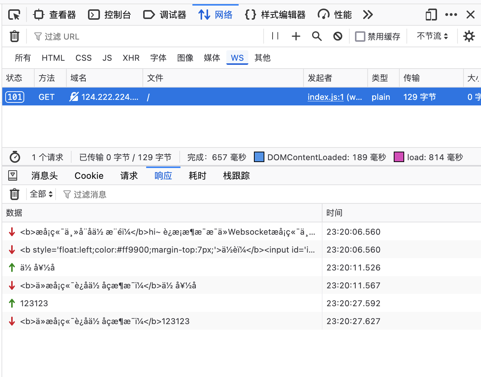Toggle the details pane collapse button
Viewport: 481px width, 377px height.
13,175
